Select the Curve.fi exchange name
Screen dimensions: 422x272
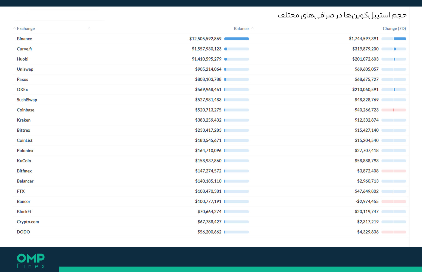24,49
